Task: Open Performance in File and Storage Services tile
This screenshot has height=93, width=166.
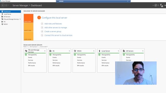Action: 32,63
